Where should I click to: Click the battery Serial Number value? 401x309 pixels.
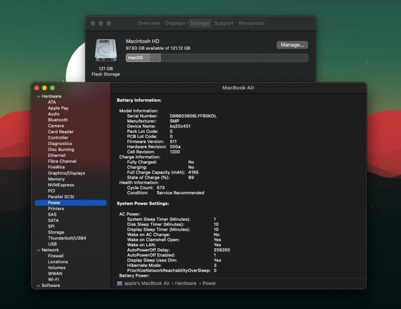click(x=193, y=116)
